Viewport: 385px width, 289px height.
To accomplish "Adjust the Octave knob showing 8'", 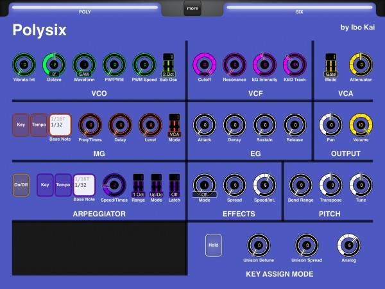I will point(55,65).
